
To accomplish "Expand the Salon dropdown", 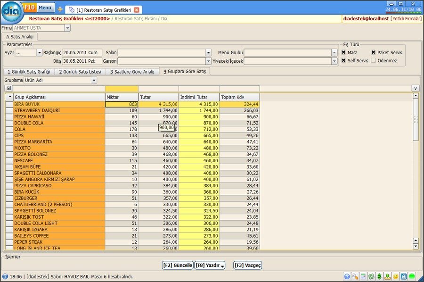I will 208,52.
